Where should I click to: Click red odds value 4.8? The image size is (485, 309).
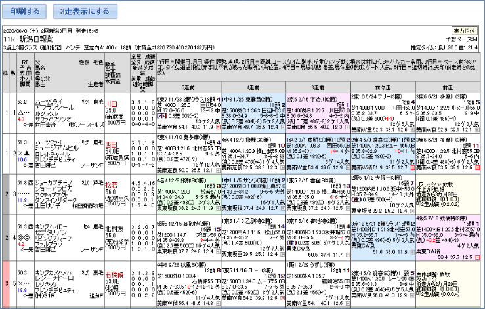point(21,119)
